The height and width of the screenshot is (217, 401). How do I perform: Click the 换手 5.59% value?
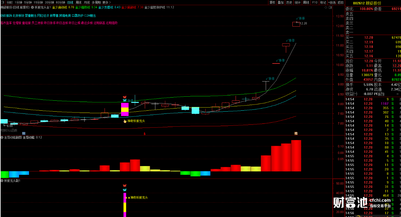(x=368, y=84)
